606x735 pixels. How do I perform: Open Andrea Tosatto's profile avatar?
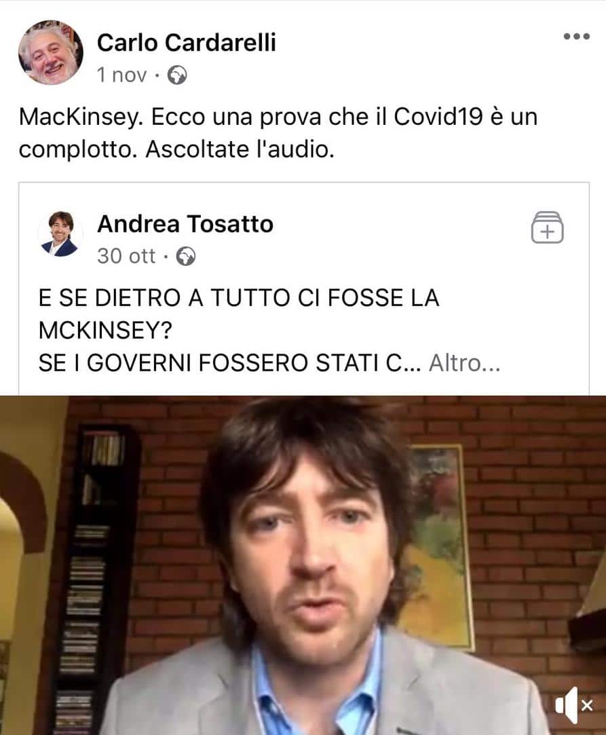(x=60, y=233)
